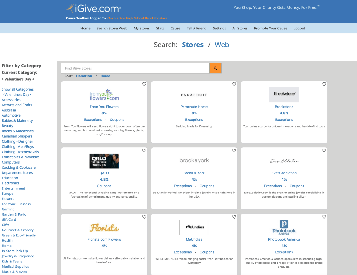View Photobook America Exceptions

[x=284, y=252]
